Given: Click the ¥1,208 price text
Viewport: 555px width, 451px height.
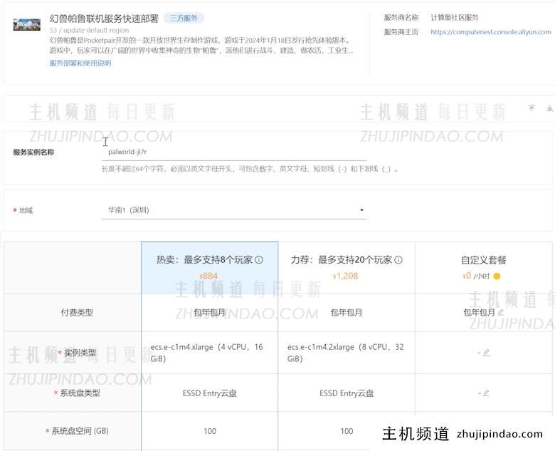Looking at the screenshot, I should pyautogui.click(x=346, y=276).
